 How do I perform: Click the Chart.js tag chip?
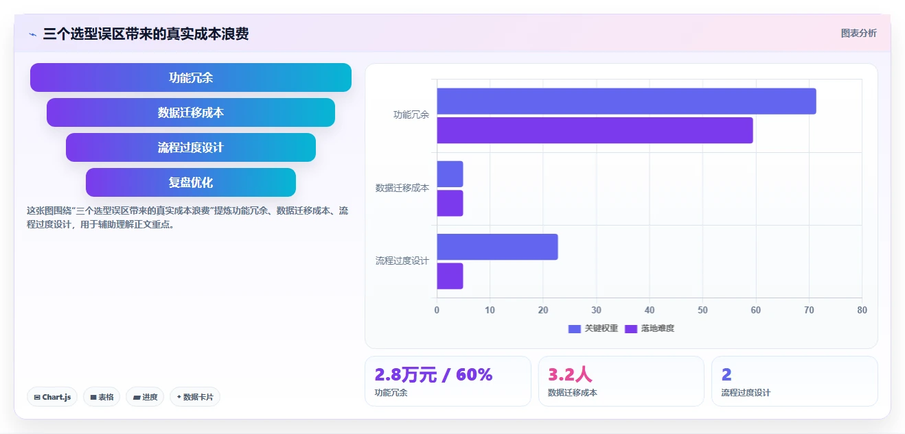click(52, 397)
